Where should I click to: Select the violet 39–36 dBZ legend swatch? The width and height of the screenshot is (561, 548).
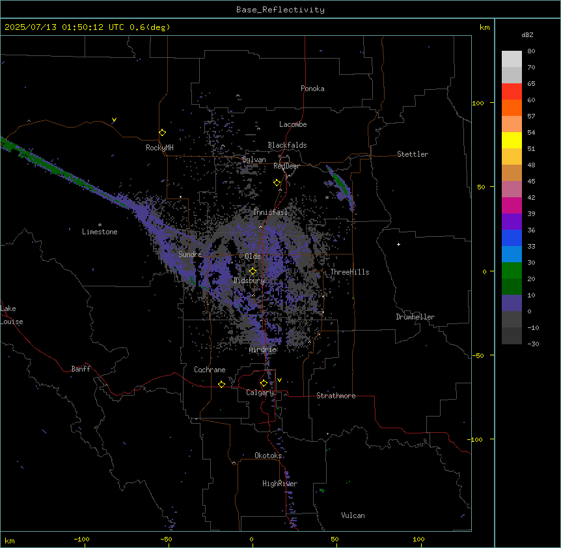click(512, 222)
